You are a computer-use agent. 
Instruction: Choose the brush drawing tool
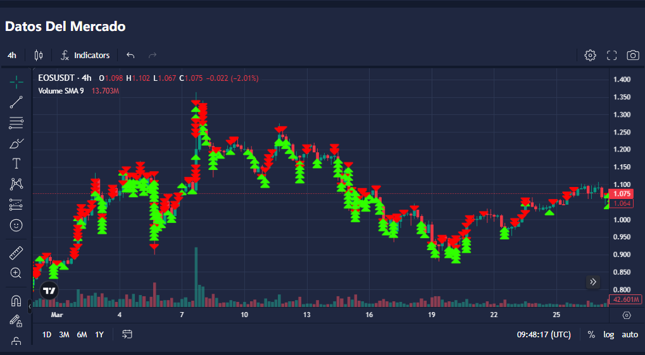click(16, 143)
